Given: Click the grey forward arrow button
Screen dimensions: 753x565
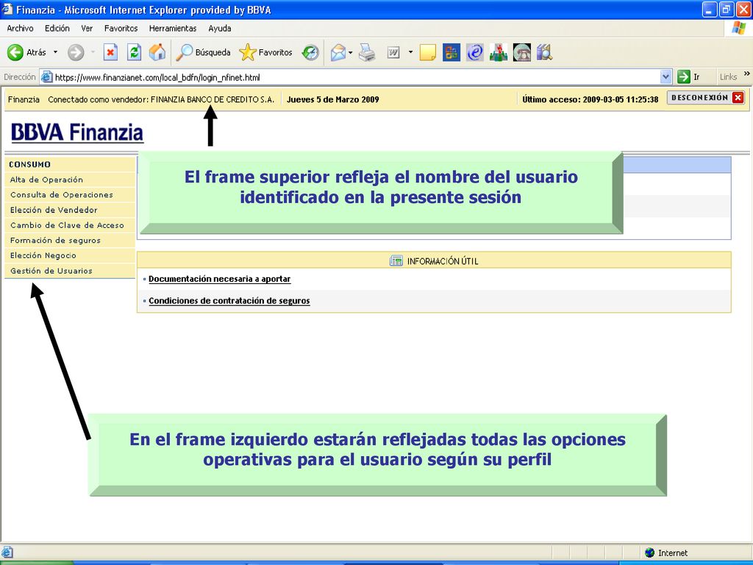Looking at the screenshot, I should pyautogui.click(x=76, y=52).
